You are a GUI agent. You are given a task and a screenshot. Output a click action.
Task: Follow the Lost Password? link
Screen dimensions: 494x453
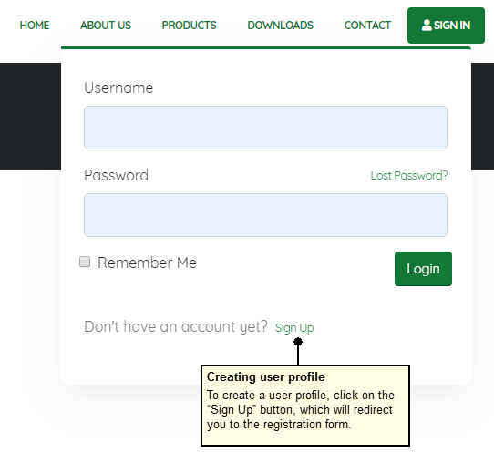coord(409,176)
